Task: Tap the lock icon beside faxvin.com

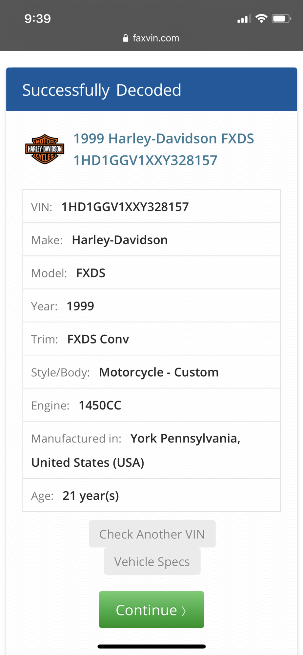Action: pyautogui.click(x=125, y=38)
